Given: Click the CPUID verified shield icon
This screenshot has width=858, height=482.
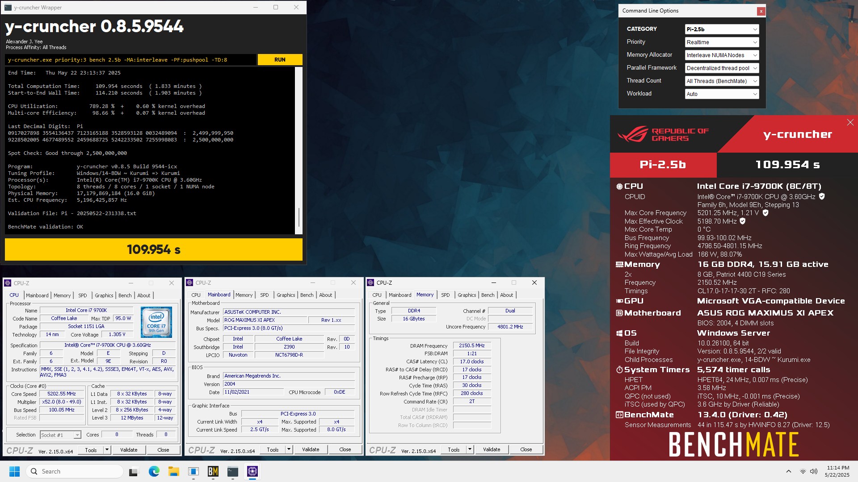Looking at the screenshot, I should click(822, 196).
